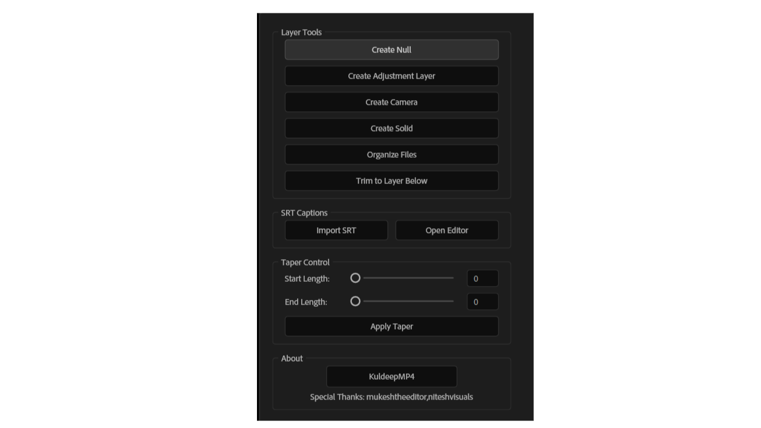761x428 pixels.
Task: Click the Layer Tools group label
Action: click(x=301, y=32)
